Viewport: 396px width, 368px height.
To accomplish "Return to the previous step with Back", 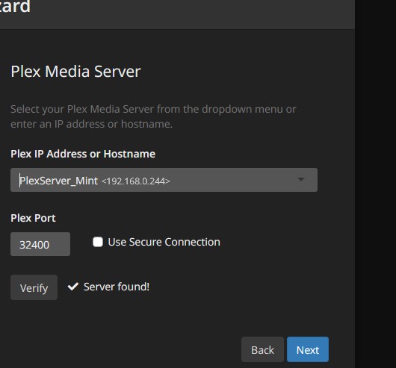I will tap(262, 349).
